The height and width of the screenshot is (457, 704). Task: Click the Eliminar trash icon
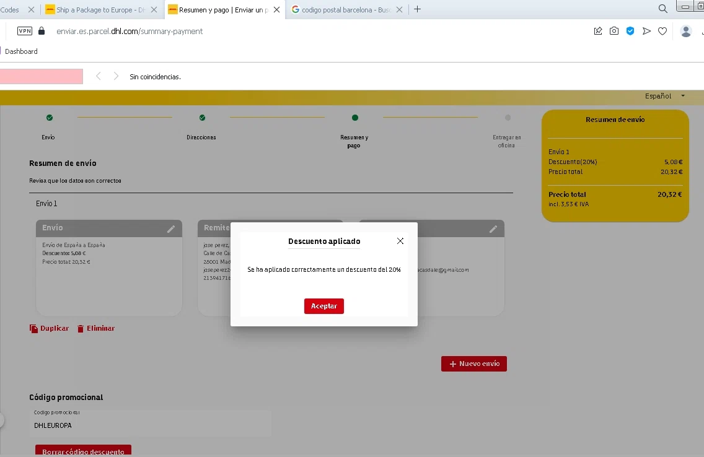(81, 329)
